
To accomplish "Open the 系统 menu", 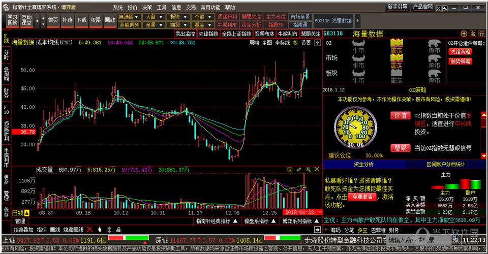I will coord(117,7).
